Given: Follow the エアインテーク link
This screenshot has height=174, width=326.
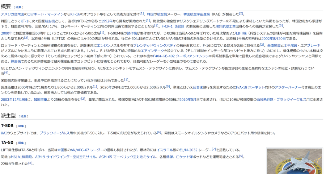Looking at the screenshot, I should point(152,51).
